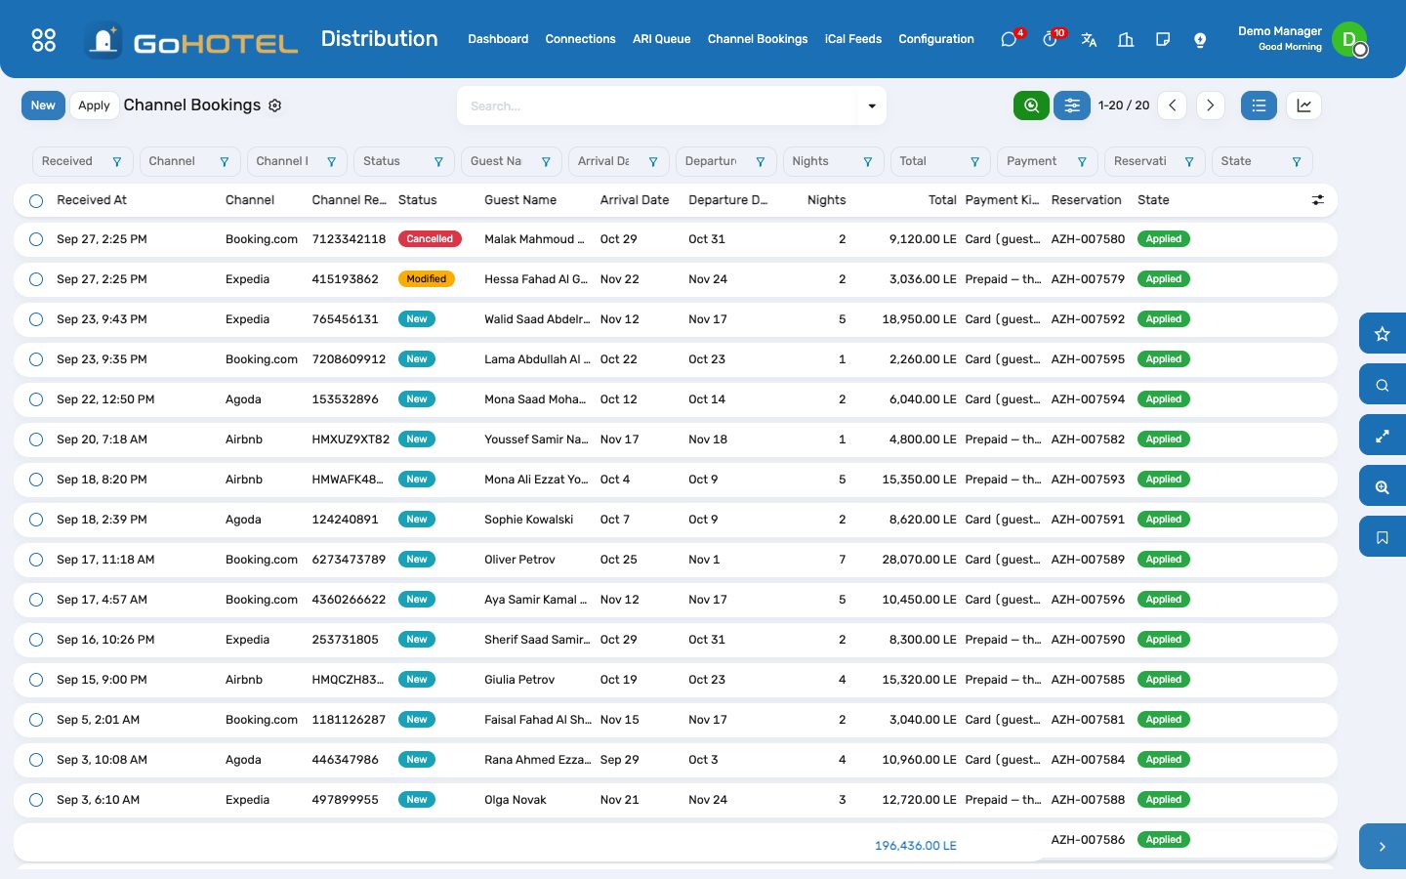Click the green search panel button
1406x879 pixels.
tap(1031, 105)
